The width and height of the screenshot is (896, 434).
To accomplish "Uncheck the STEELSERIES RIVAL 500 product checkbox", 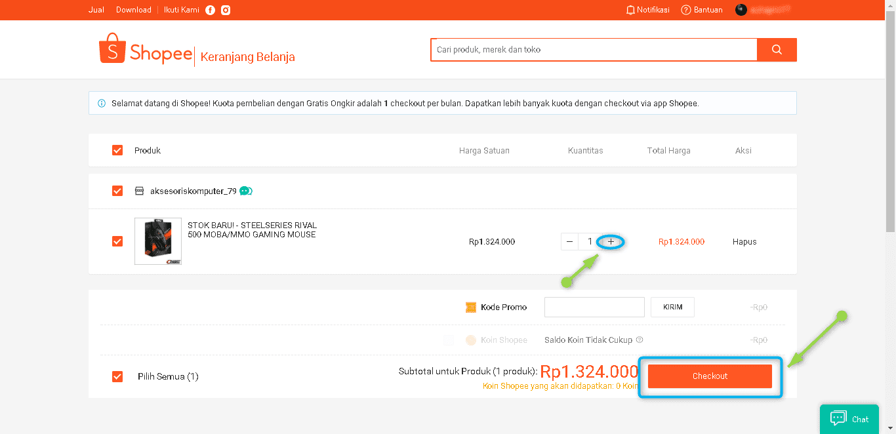I will 117,241.
